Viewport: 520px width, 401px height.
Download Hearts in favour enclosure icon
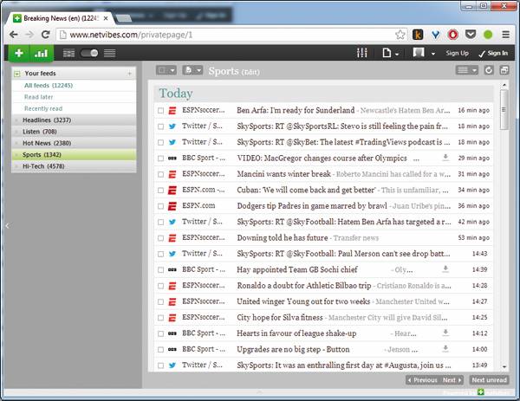pos(445,333)
